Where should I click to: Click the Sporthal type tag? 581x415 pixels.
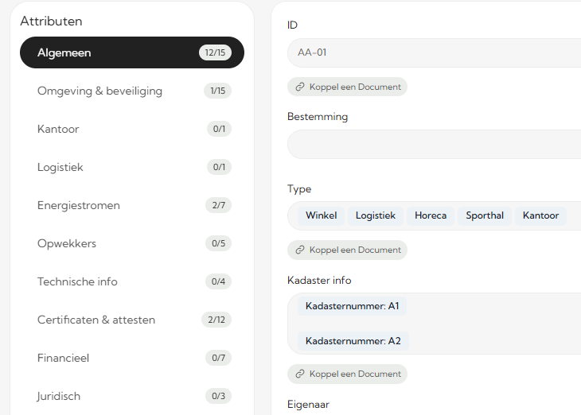coord(485,216)
